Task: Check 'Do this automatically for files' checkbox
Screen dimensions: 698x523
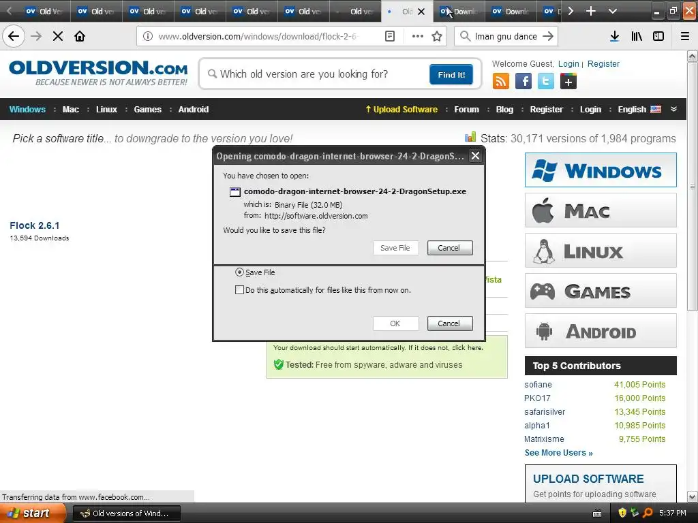Action: point(239,290)
